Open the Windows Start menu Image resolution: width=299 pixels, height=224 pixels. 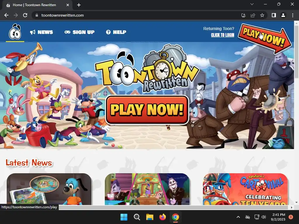tap(124, 217)
